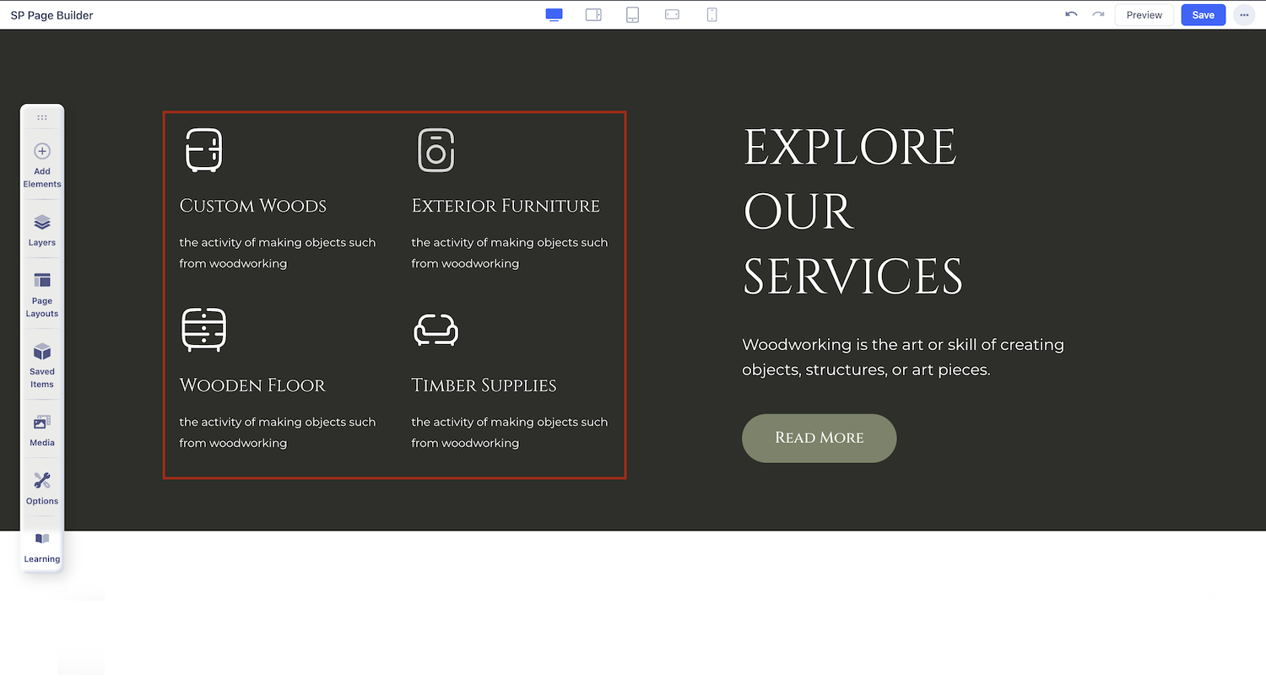Switch to landscape tablet view
Screen dimensions: 1266x684
pos(593,15)
